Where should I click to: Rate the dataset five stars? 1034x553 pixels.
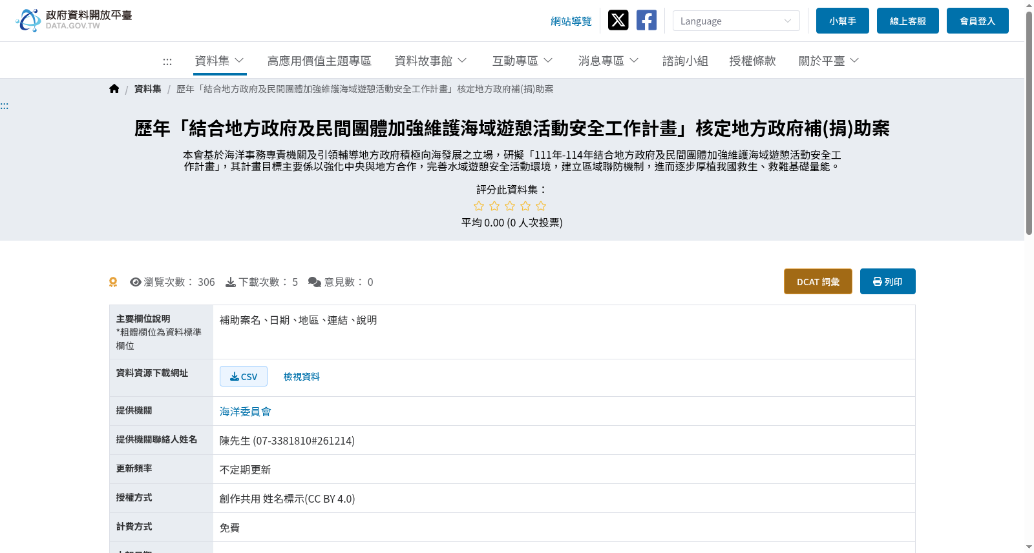point(541,206)
